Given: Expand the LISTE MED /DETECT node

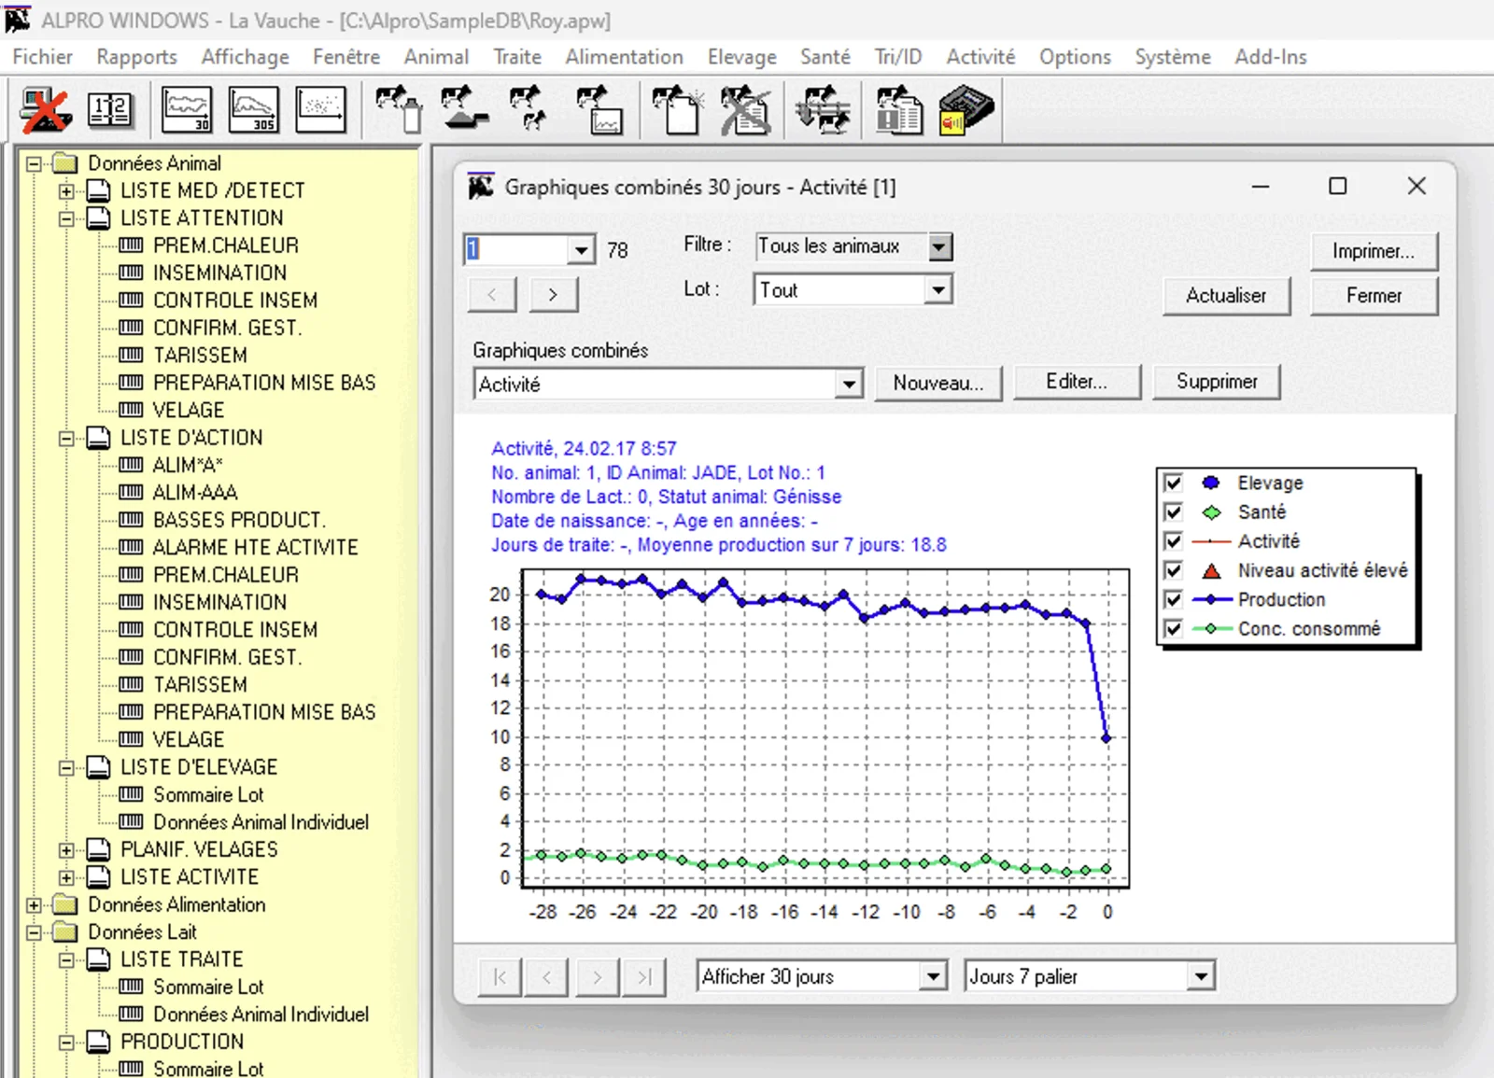Looking at the screenshot, I should [66, 191].
